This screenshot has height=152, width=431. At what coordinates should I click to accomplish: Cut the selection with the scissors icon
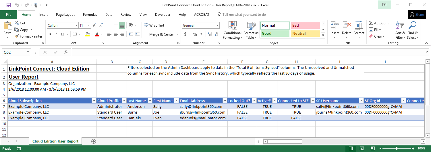16,23
